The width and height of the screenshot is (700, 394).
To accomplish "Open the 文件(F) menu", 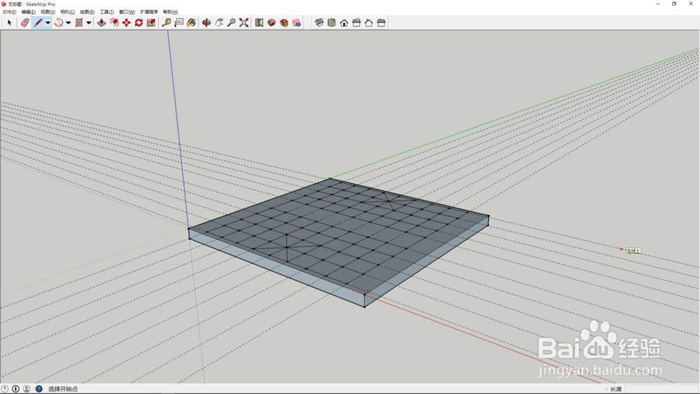I will [x=9, y=12].
